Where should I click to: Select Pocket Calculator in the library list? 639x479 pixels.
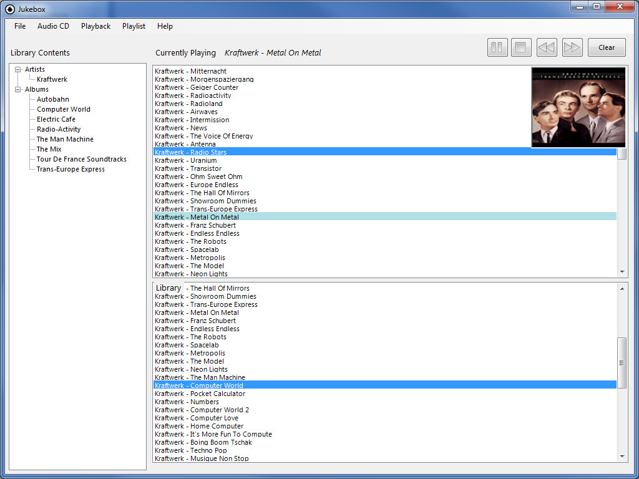pyautogui.click(x=200, y=394)
